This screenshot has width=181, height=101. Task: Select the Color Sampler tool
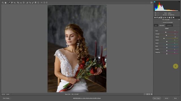12,3
